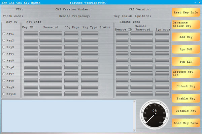Pick the Key6 radio button

(4, 67)
